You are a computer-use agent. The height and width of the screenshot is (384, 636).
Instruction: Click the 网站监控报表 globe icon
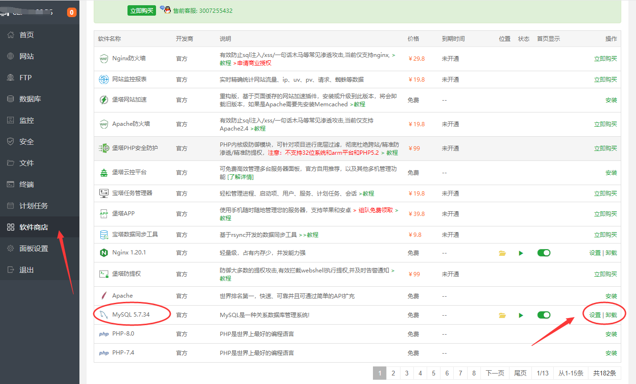(104, 79)
